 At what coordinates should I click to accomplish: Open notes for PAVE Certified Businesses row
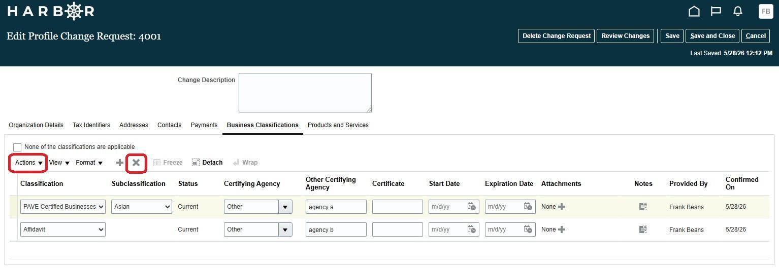[643, 207]
